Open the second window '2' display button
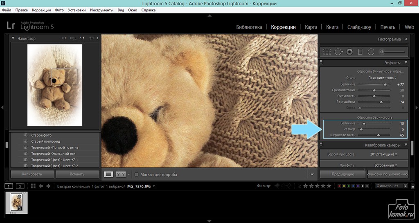419x223 pixels. 20,186
